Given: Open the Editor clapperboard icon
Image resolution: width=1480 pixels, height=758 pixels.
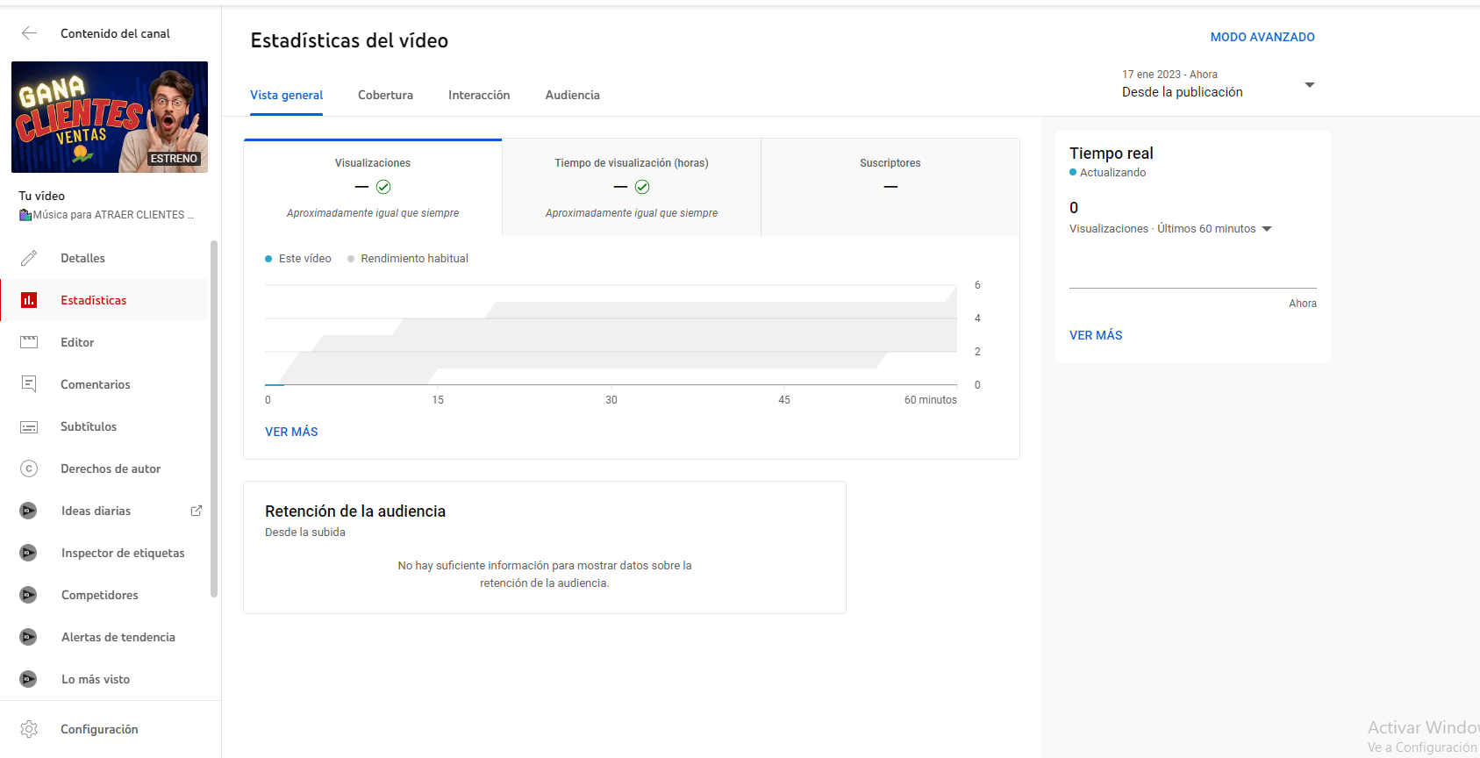Looking at the screenshot, I should tap(29, 342).
